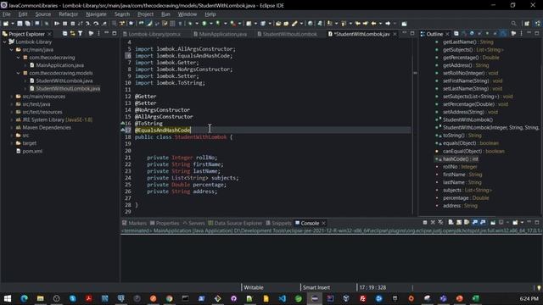Minimize the Project Explorer panel
The height and width of the screenshot is (305, 543).
coord(106,33)
